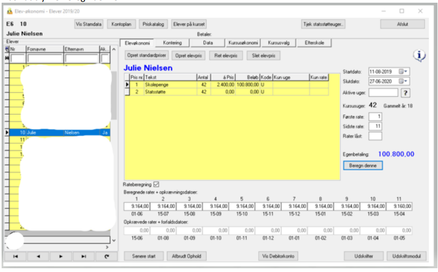438x272 pixels.
Task: Go to next record arrow
Action: click(x=61, y=256)
